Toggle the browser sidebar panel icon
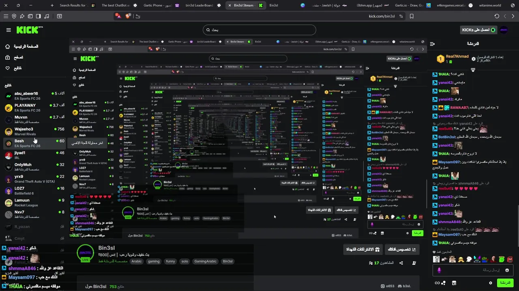Image resolution: width=519 pixels, height=291 pixels. coord(38,16)
